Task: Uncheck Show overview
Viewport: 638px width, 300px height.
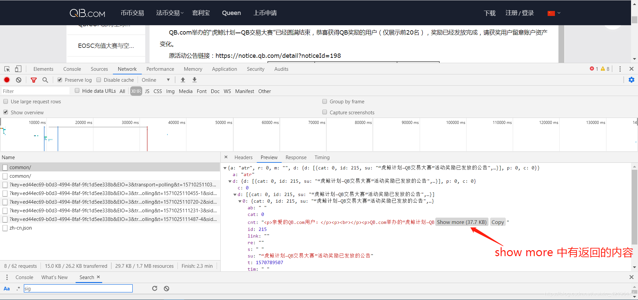Action: (6, 112)
